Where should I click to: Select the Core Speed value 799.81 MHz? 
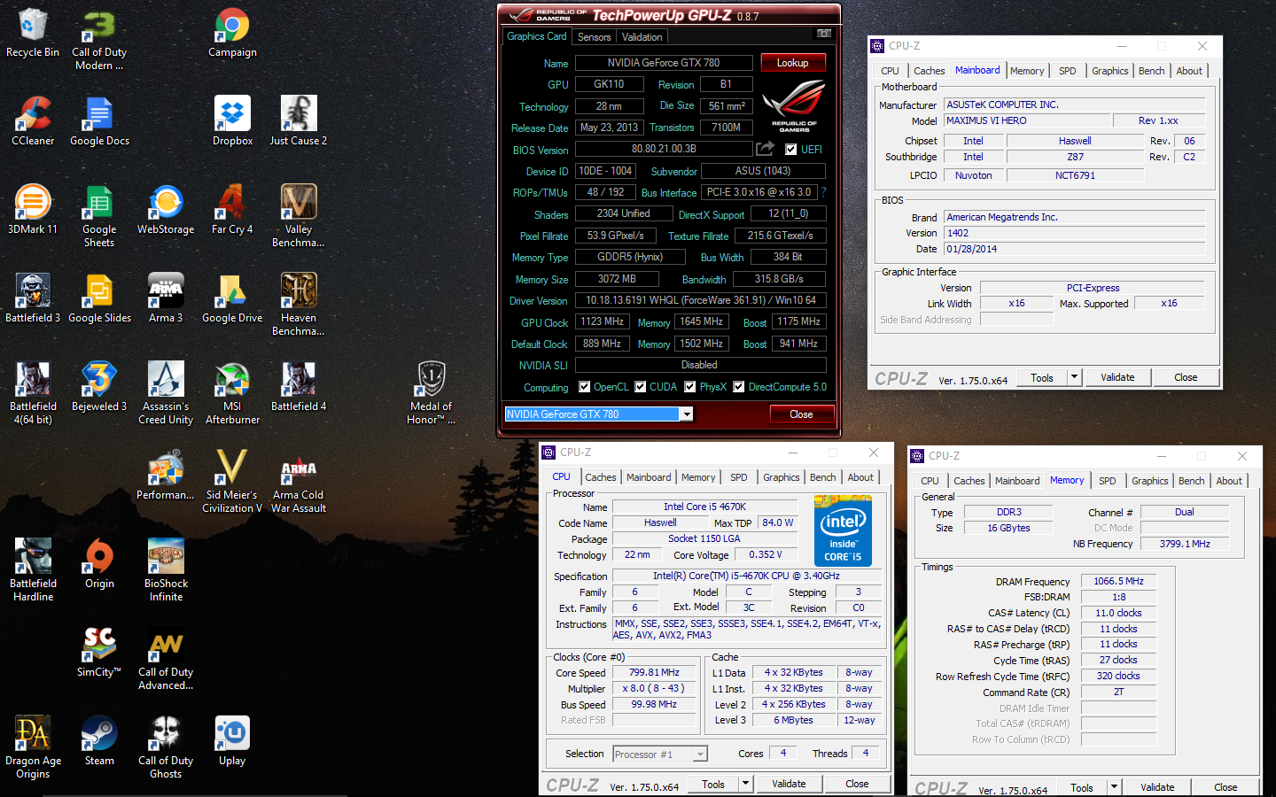pos(654,672)
